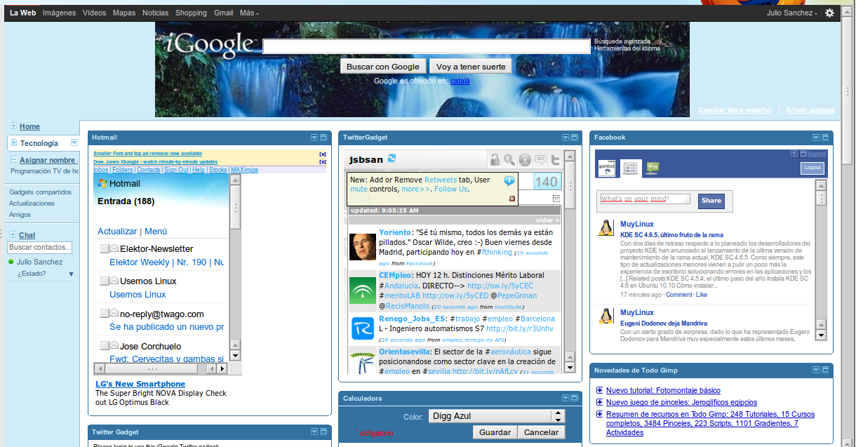856x447 pixels.
Task: Click the Cancelar button in Calculadora
Action: 542,432
